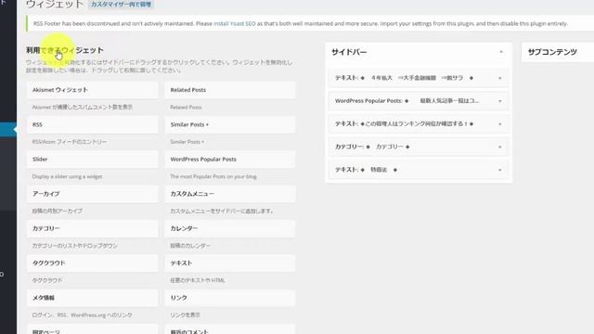Select the リンク available widget

coord(230,298)
